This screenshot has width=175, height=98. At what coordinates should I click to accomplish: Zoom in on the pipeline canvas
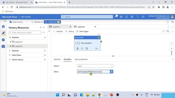pos(171,49)
